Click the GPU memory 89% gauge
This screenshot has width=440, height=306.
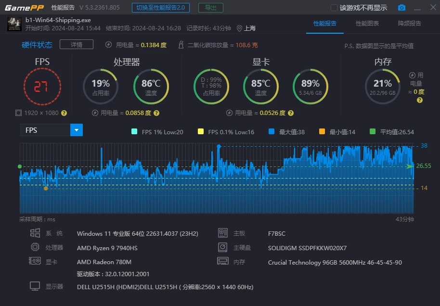[311, 87]
